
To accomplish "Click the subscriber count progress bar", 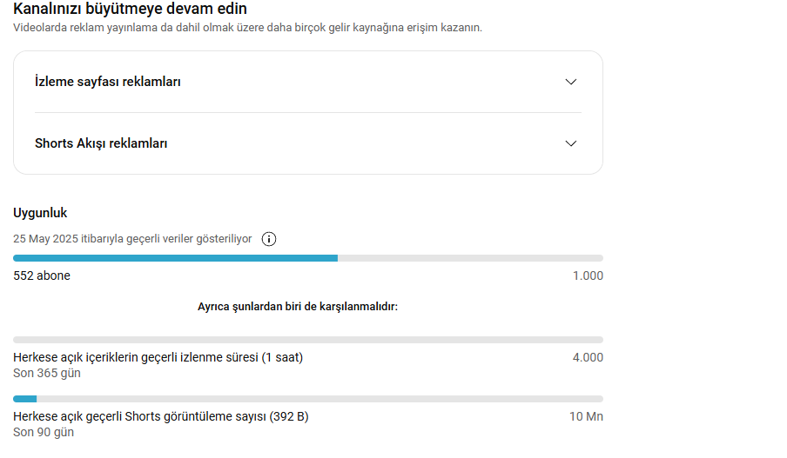I will [307, 258].
